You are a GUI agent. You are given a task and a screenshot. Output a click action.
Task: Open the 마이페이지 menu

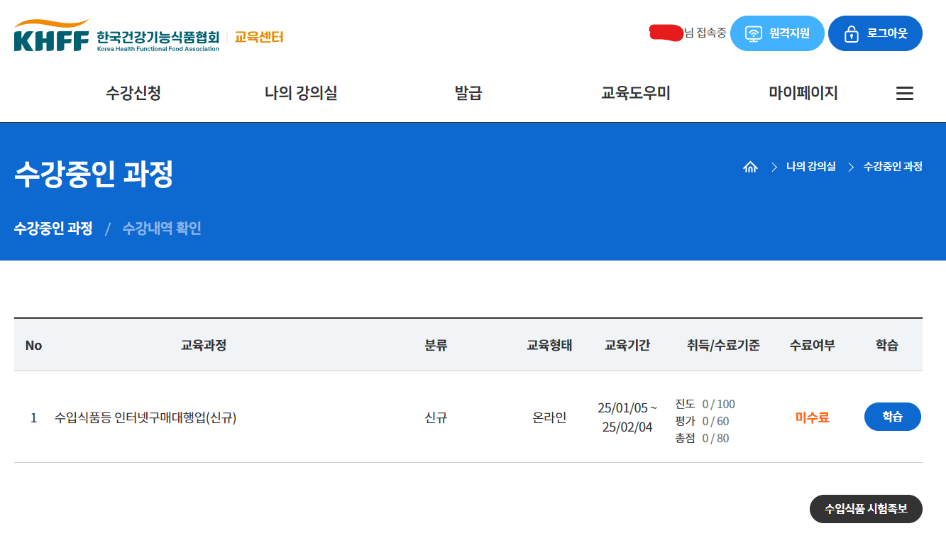click(x=803, y=92)
